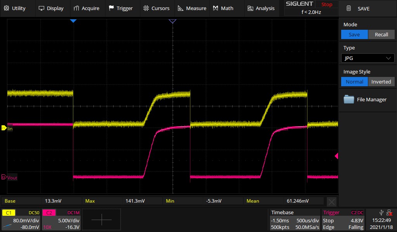
Task: Click the Measure ruler icon
Action: pyautogui.click(x=181, y=9)
